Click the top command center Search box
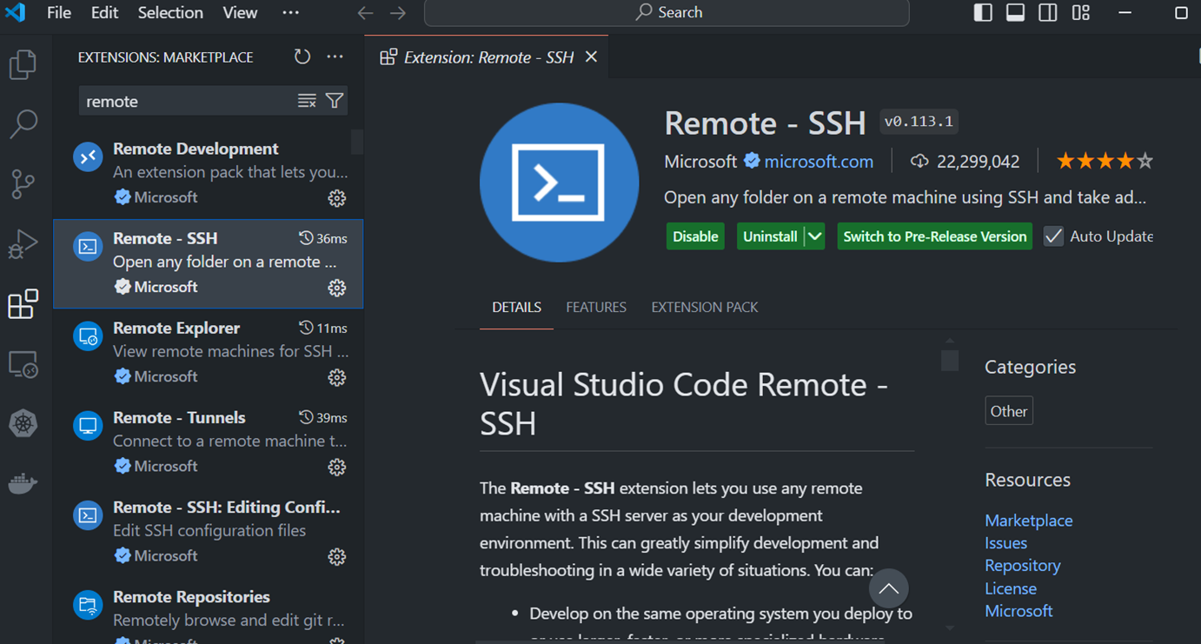Screen dimensions: 1201x644 pos(667,13)
